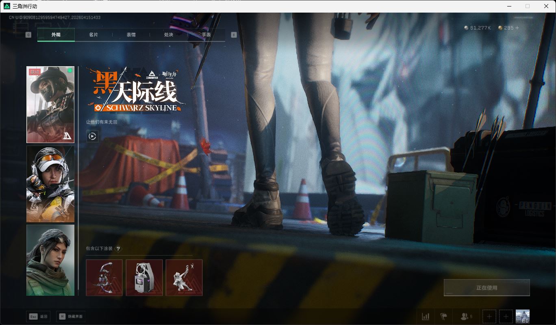This screenshot has width=556, height=325.
Task: View the bow weapon skin item
Action: click(x=104, y=278)
